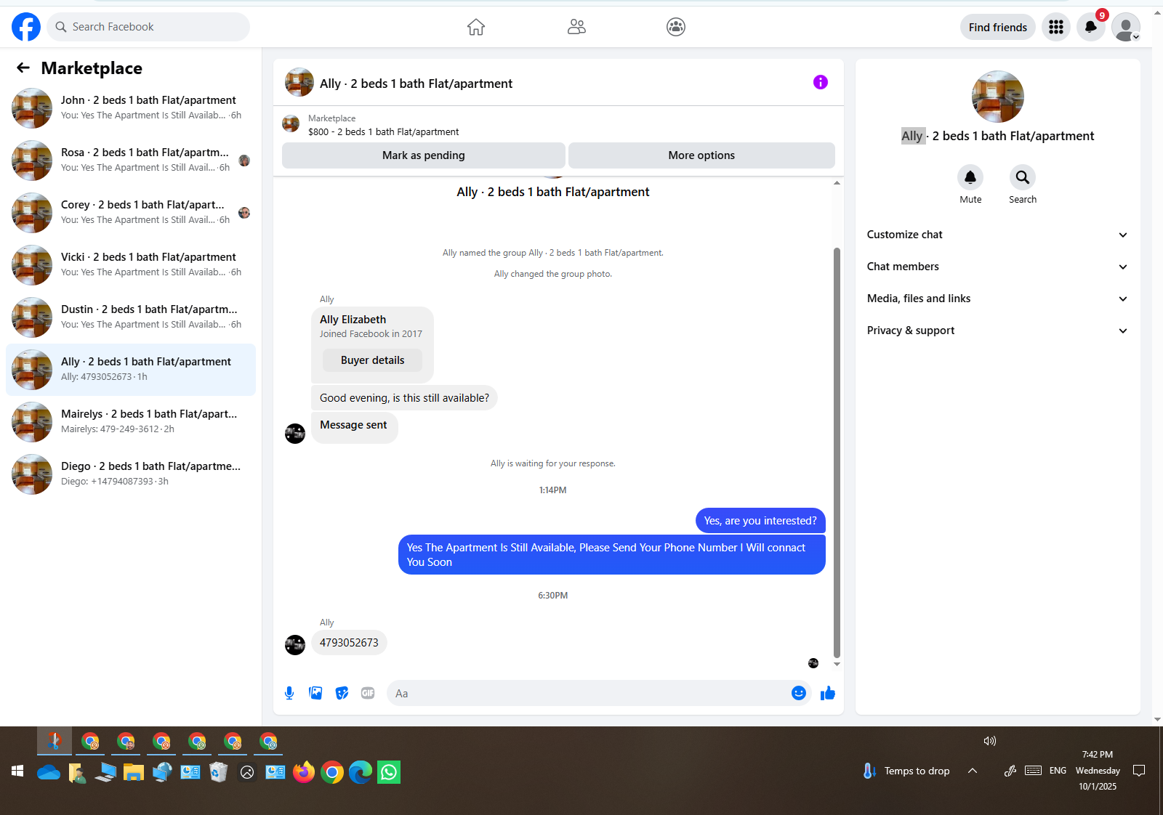Image resolution: width=1163 pixels, height=815 pixels.
Task: Go back using the Marketplace arrow
Action: pos(23,68)
